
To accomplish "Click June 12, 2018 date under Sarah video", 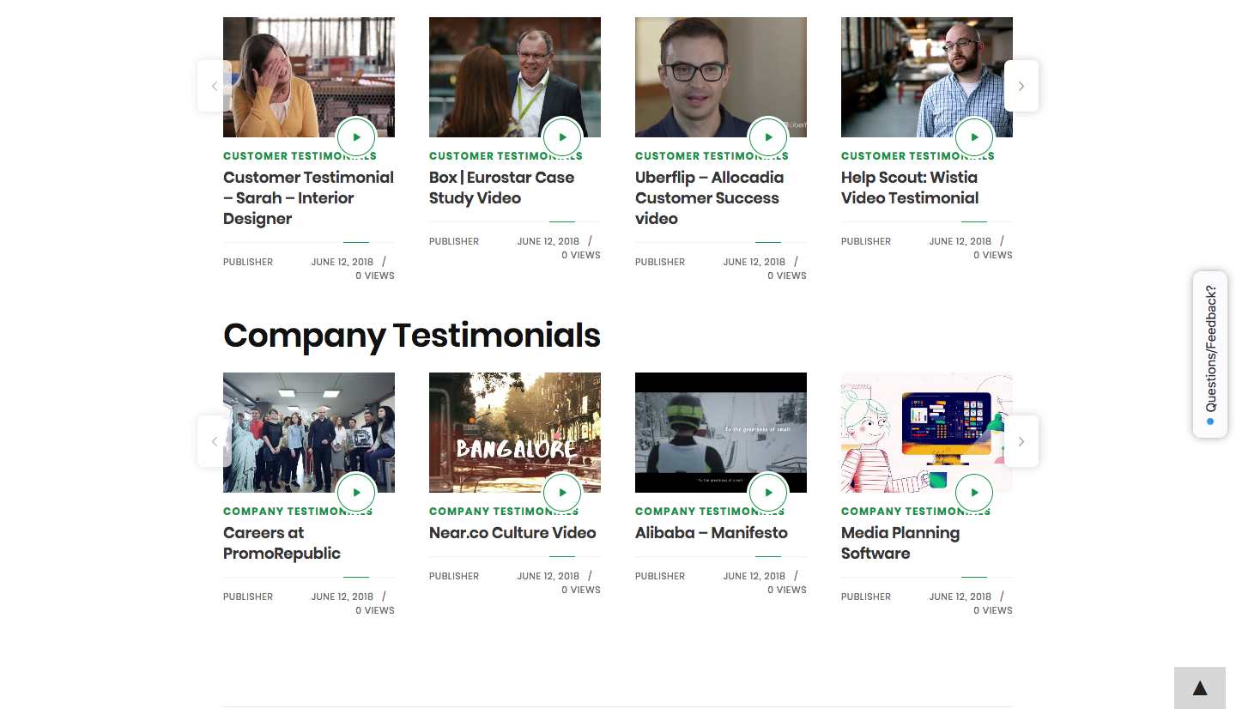I will [342, 262].
